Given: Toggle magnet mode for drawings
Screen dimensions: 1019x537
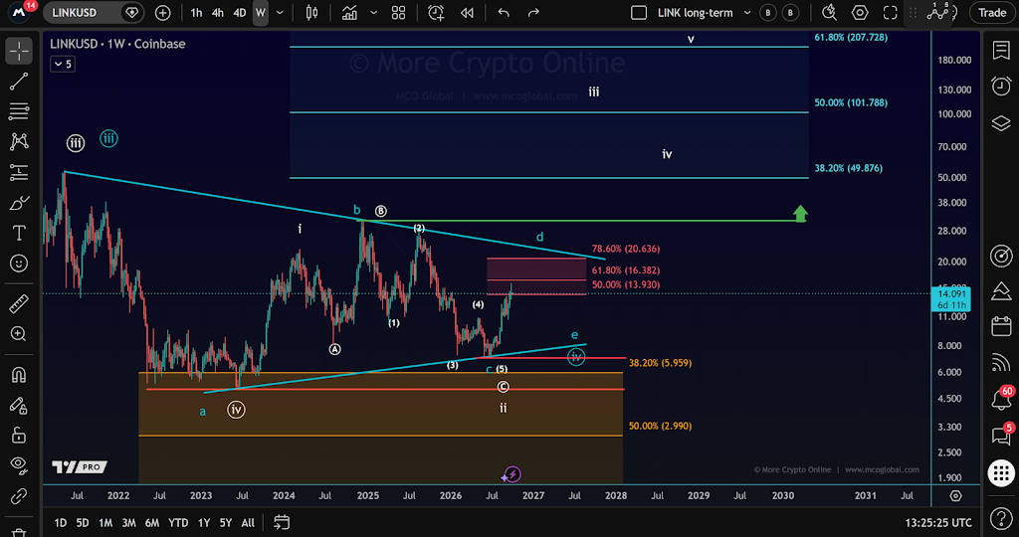Looking at the screenshot, I should [19, 375].
